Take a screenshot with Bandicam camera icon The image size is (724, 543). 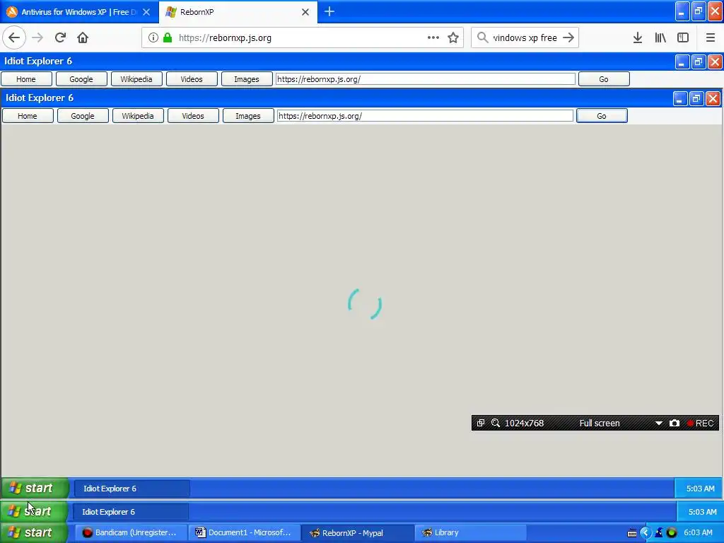(674, 423)
